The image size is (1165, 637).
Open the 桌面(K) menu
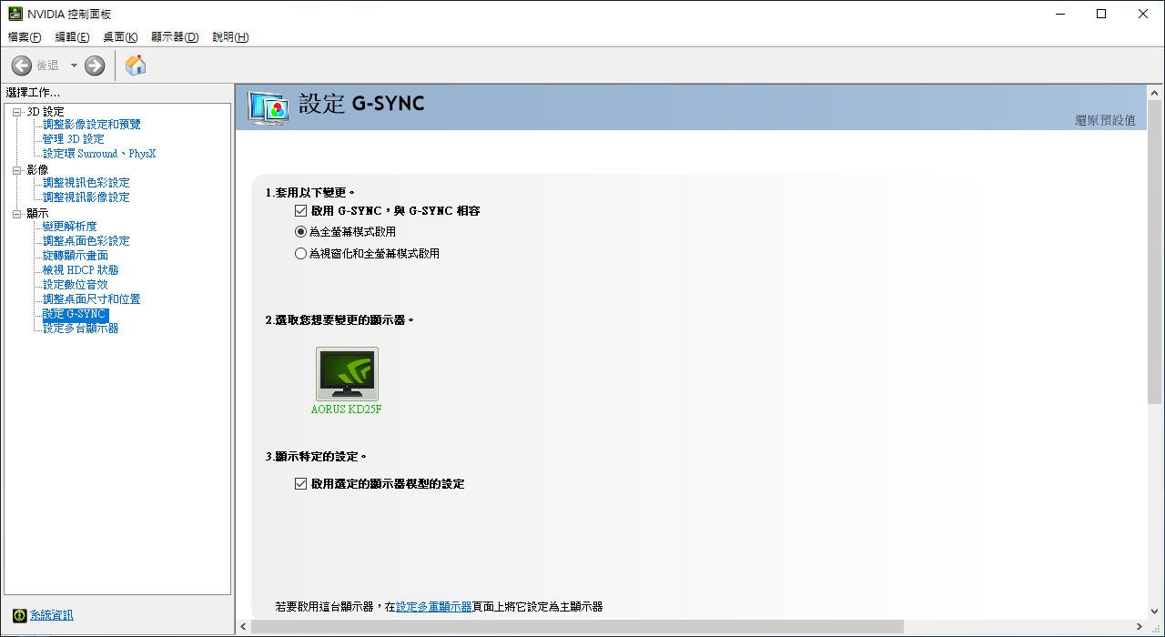coord(120,37)
